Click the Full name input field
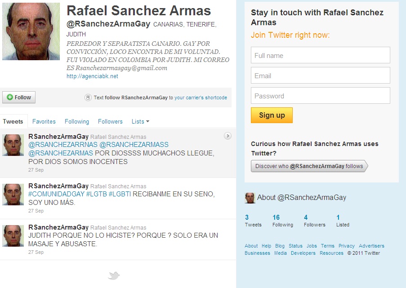Viewport: 406px width, 288px height. tap(320, 55)
